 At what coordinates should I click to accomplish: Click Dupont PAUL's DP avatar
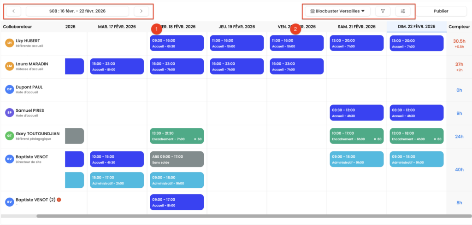point(9,89)
